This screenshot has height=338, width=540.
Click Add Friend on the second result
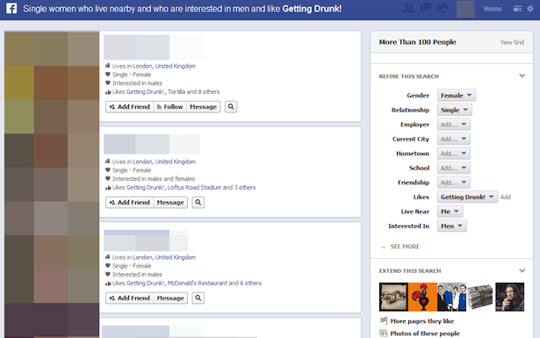129,203
